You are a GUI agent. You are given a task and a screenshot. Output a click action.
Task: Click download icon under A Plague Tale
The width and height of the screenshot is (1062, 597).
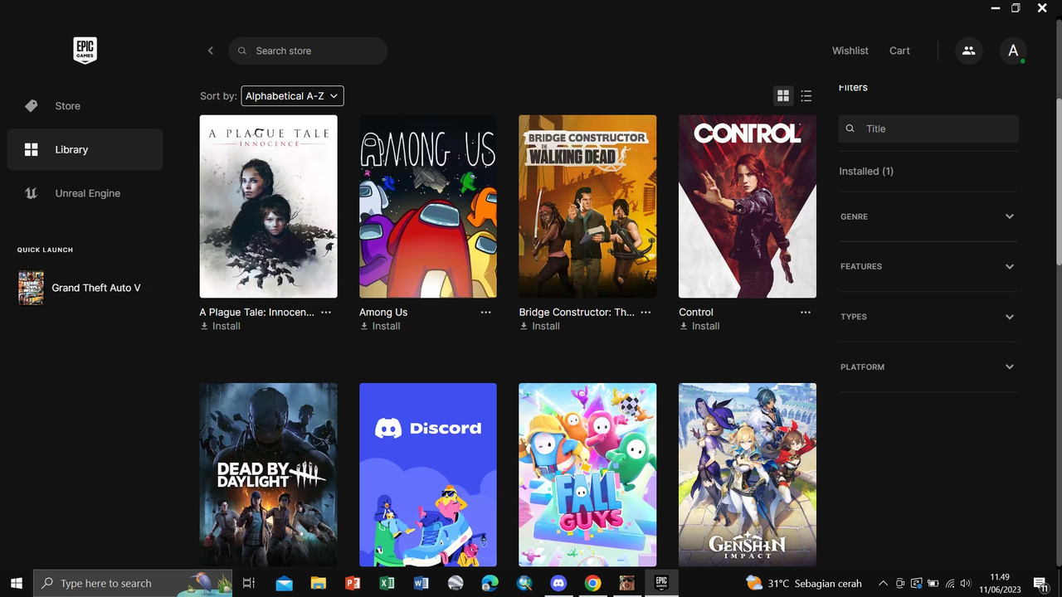click(204, 327)
